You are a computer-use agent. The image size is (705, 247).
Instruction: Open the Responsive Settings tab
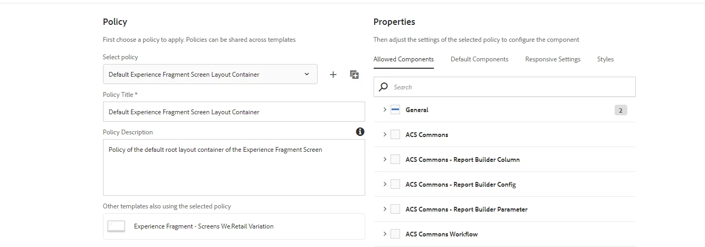[x=553, y=59]
